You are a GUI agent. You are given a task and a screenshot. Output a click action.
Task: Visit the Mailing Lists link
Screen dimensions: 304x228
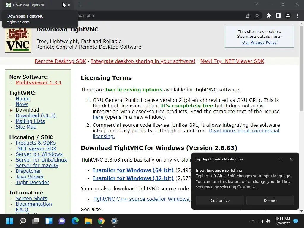pyautogui.click(x=30, y=121)
